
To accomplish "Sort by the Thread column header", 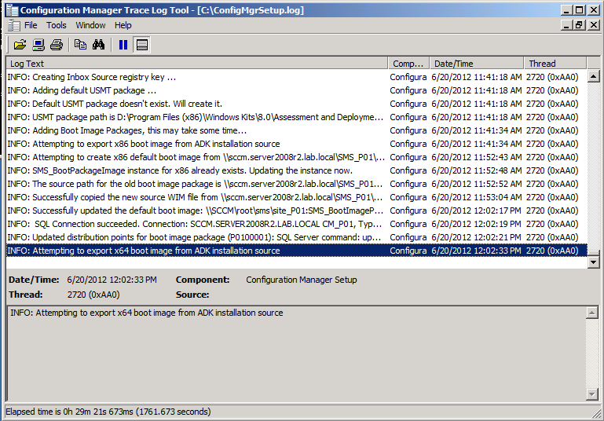I will [555, 64].
